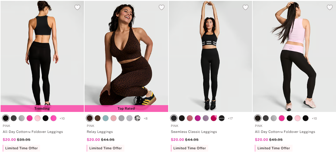336x155 pixels.
Task: Show +17 more Seamless Classic colors
Action: (230, 118)
